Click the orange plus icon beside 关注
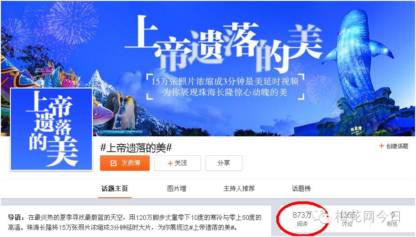 click(x=170, y=163)
